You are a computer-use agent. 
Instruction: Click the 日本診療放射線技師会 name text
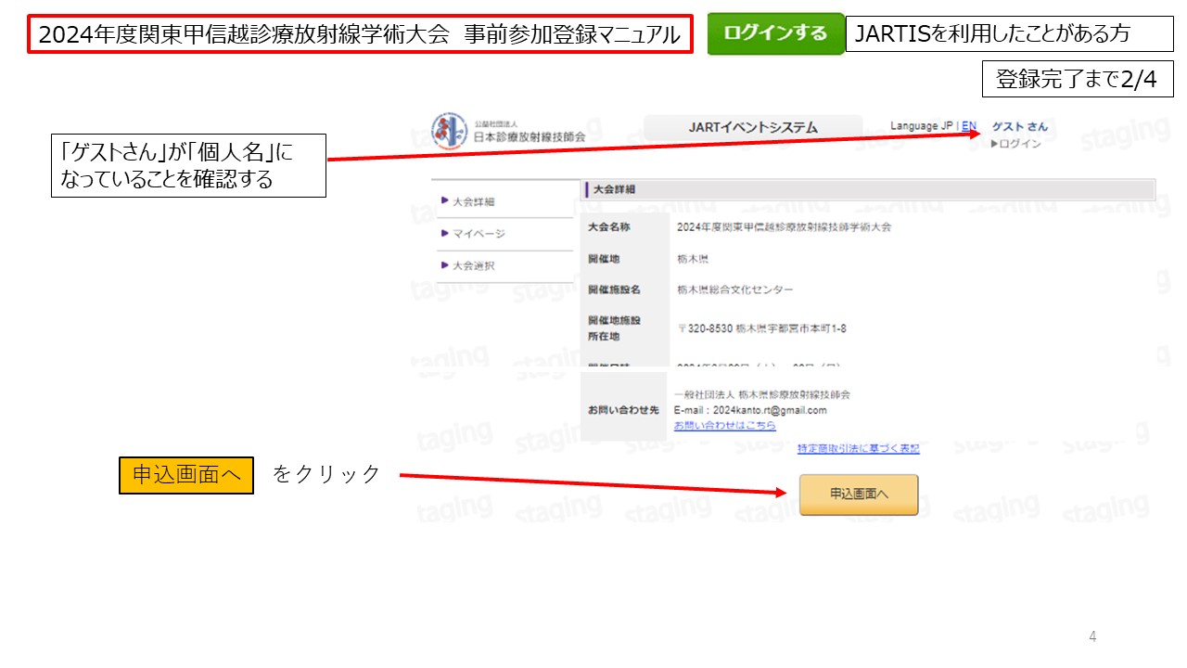[529, 137]
